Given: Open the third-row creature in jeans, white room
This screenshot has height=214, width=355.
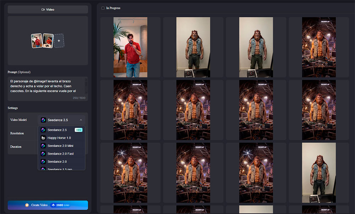Looking at the screenshot, I should (x=319, y=173).
